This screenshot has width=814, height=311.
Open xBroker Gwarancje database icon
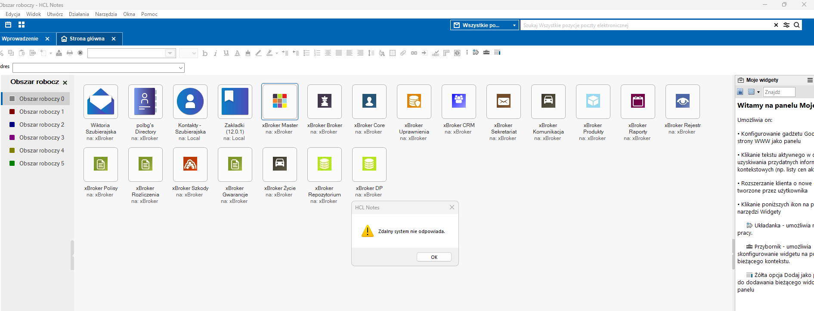tap(235, 165)
